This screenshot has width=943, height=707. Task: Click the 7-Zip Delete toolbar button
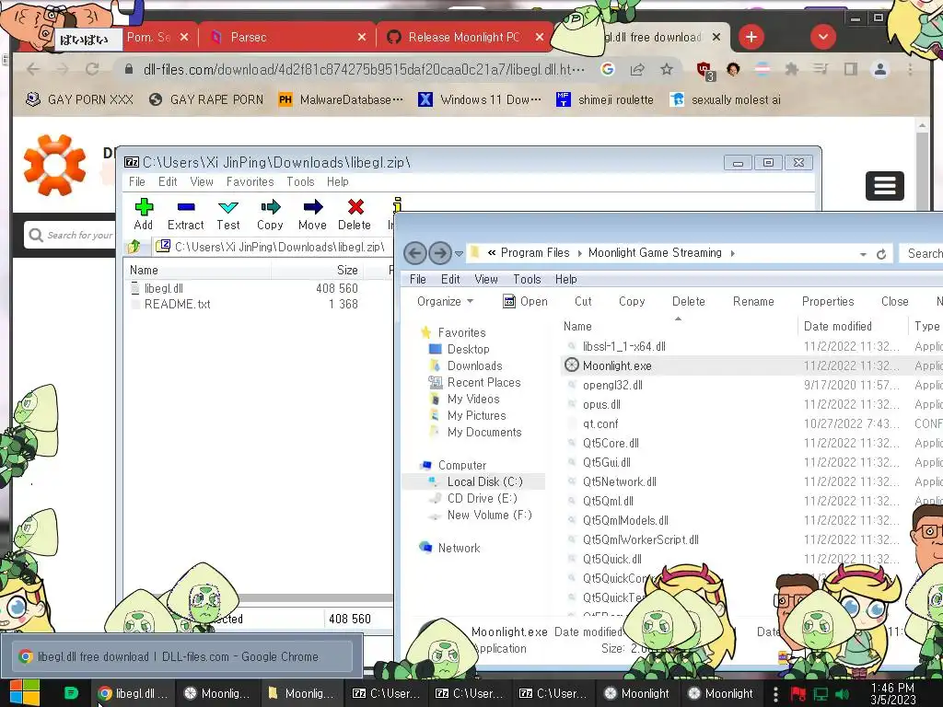coord(355,214)
